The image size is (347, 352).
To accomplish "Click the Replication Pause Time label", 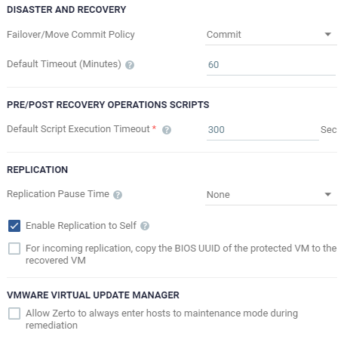I will pos(58,194).
